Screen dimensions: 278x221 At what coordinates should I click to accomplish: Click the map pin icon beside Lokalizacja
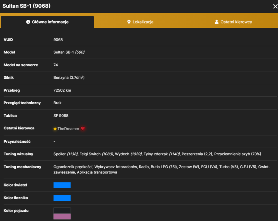tap(129, 22)
